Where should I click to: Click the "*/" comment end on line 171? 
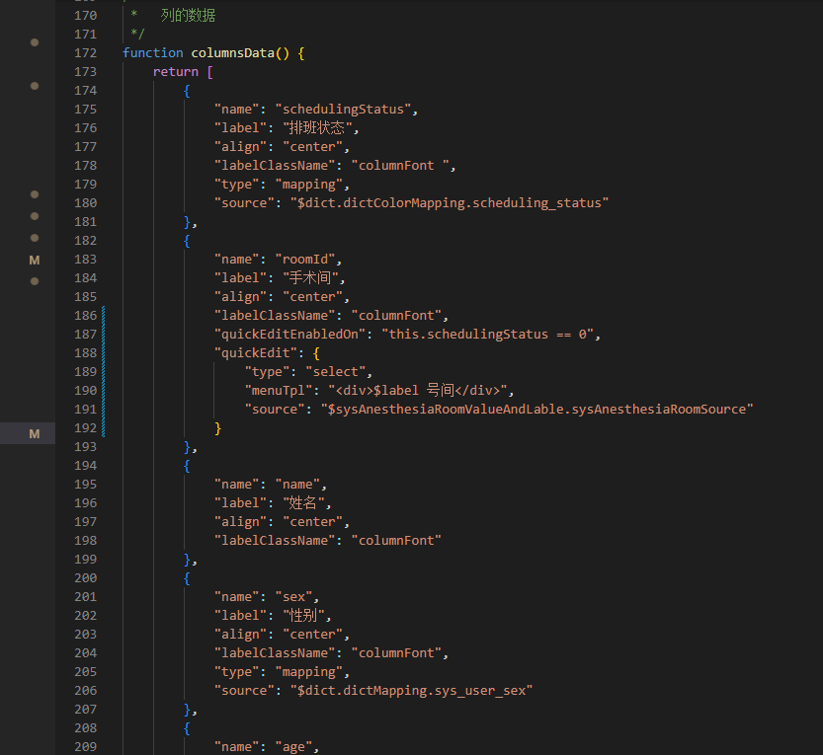pyautogui.click(x=137, y=35)
